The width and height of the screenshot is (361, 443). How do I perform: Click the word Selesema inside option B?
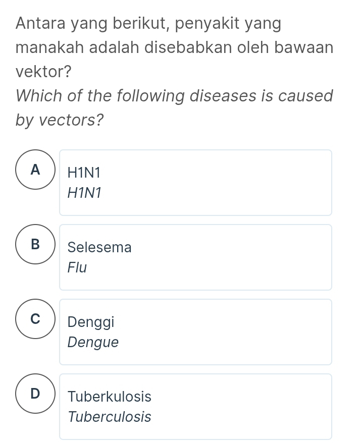99,248
